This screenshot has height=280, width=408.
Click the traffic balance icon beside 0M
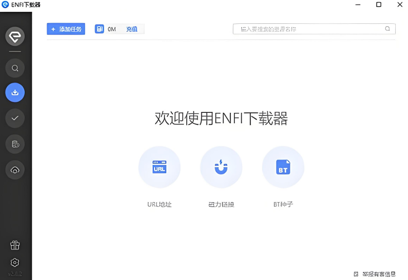[99, 29]
